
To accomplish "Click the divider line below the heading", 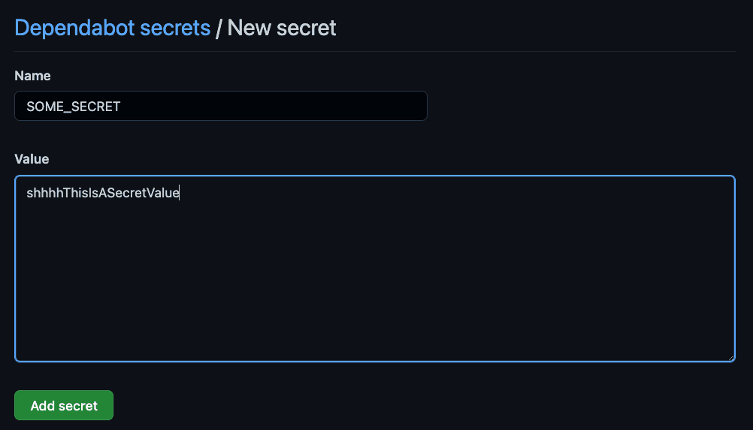I will click(x=374, y=51).
